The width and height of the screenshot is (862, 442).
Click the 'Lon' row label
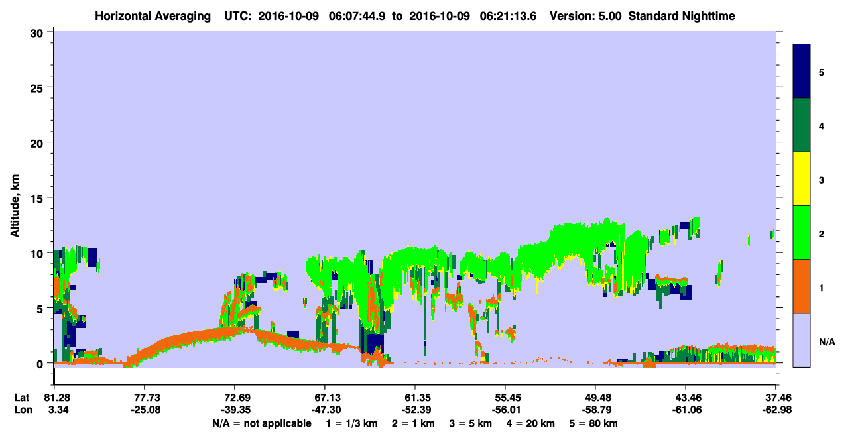coord(22,410)
